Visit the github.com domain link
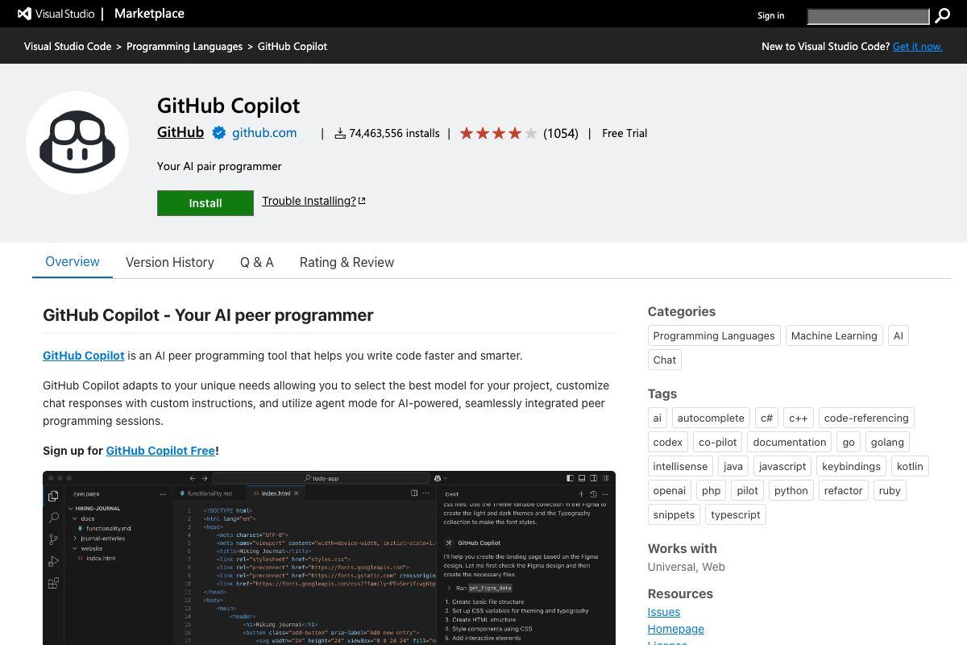Image resolution: width=967 pixels, height=645 pixels. [264, 132]
